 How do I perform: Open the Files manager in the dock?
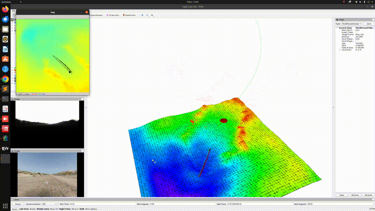pos(5,29)
